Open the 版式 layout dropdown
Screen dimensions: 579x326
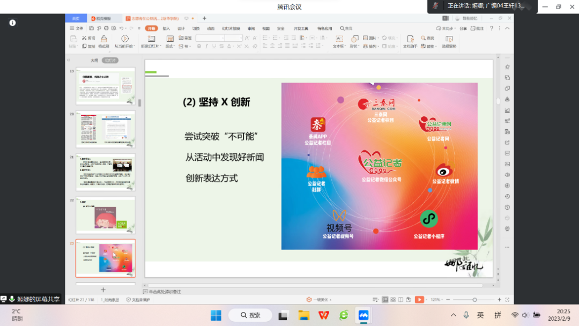[170, 47]
